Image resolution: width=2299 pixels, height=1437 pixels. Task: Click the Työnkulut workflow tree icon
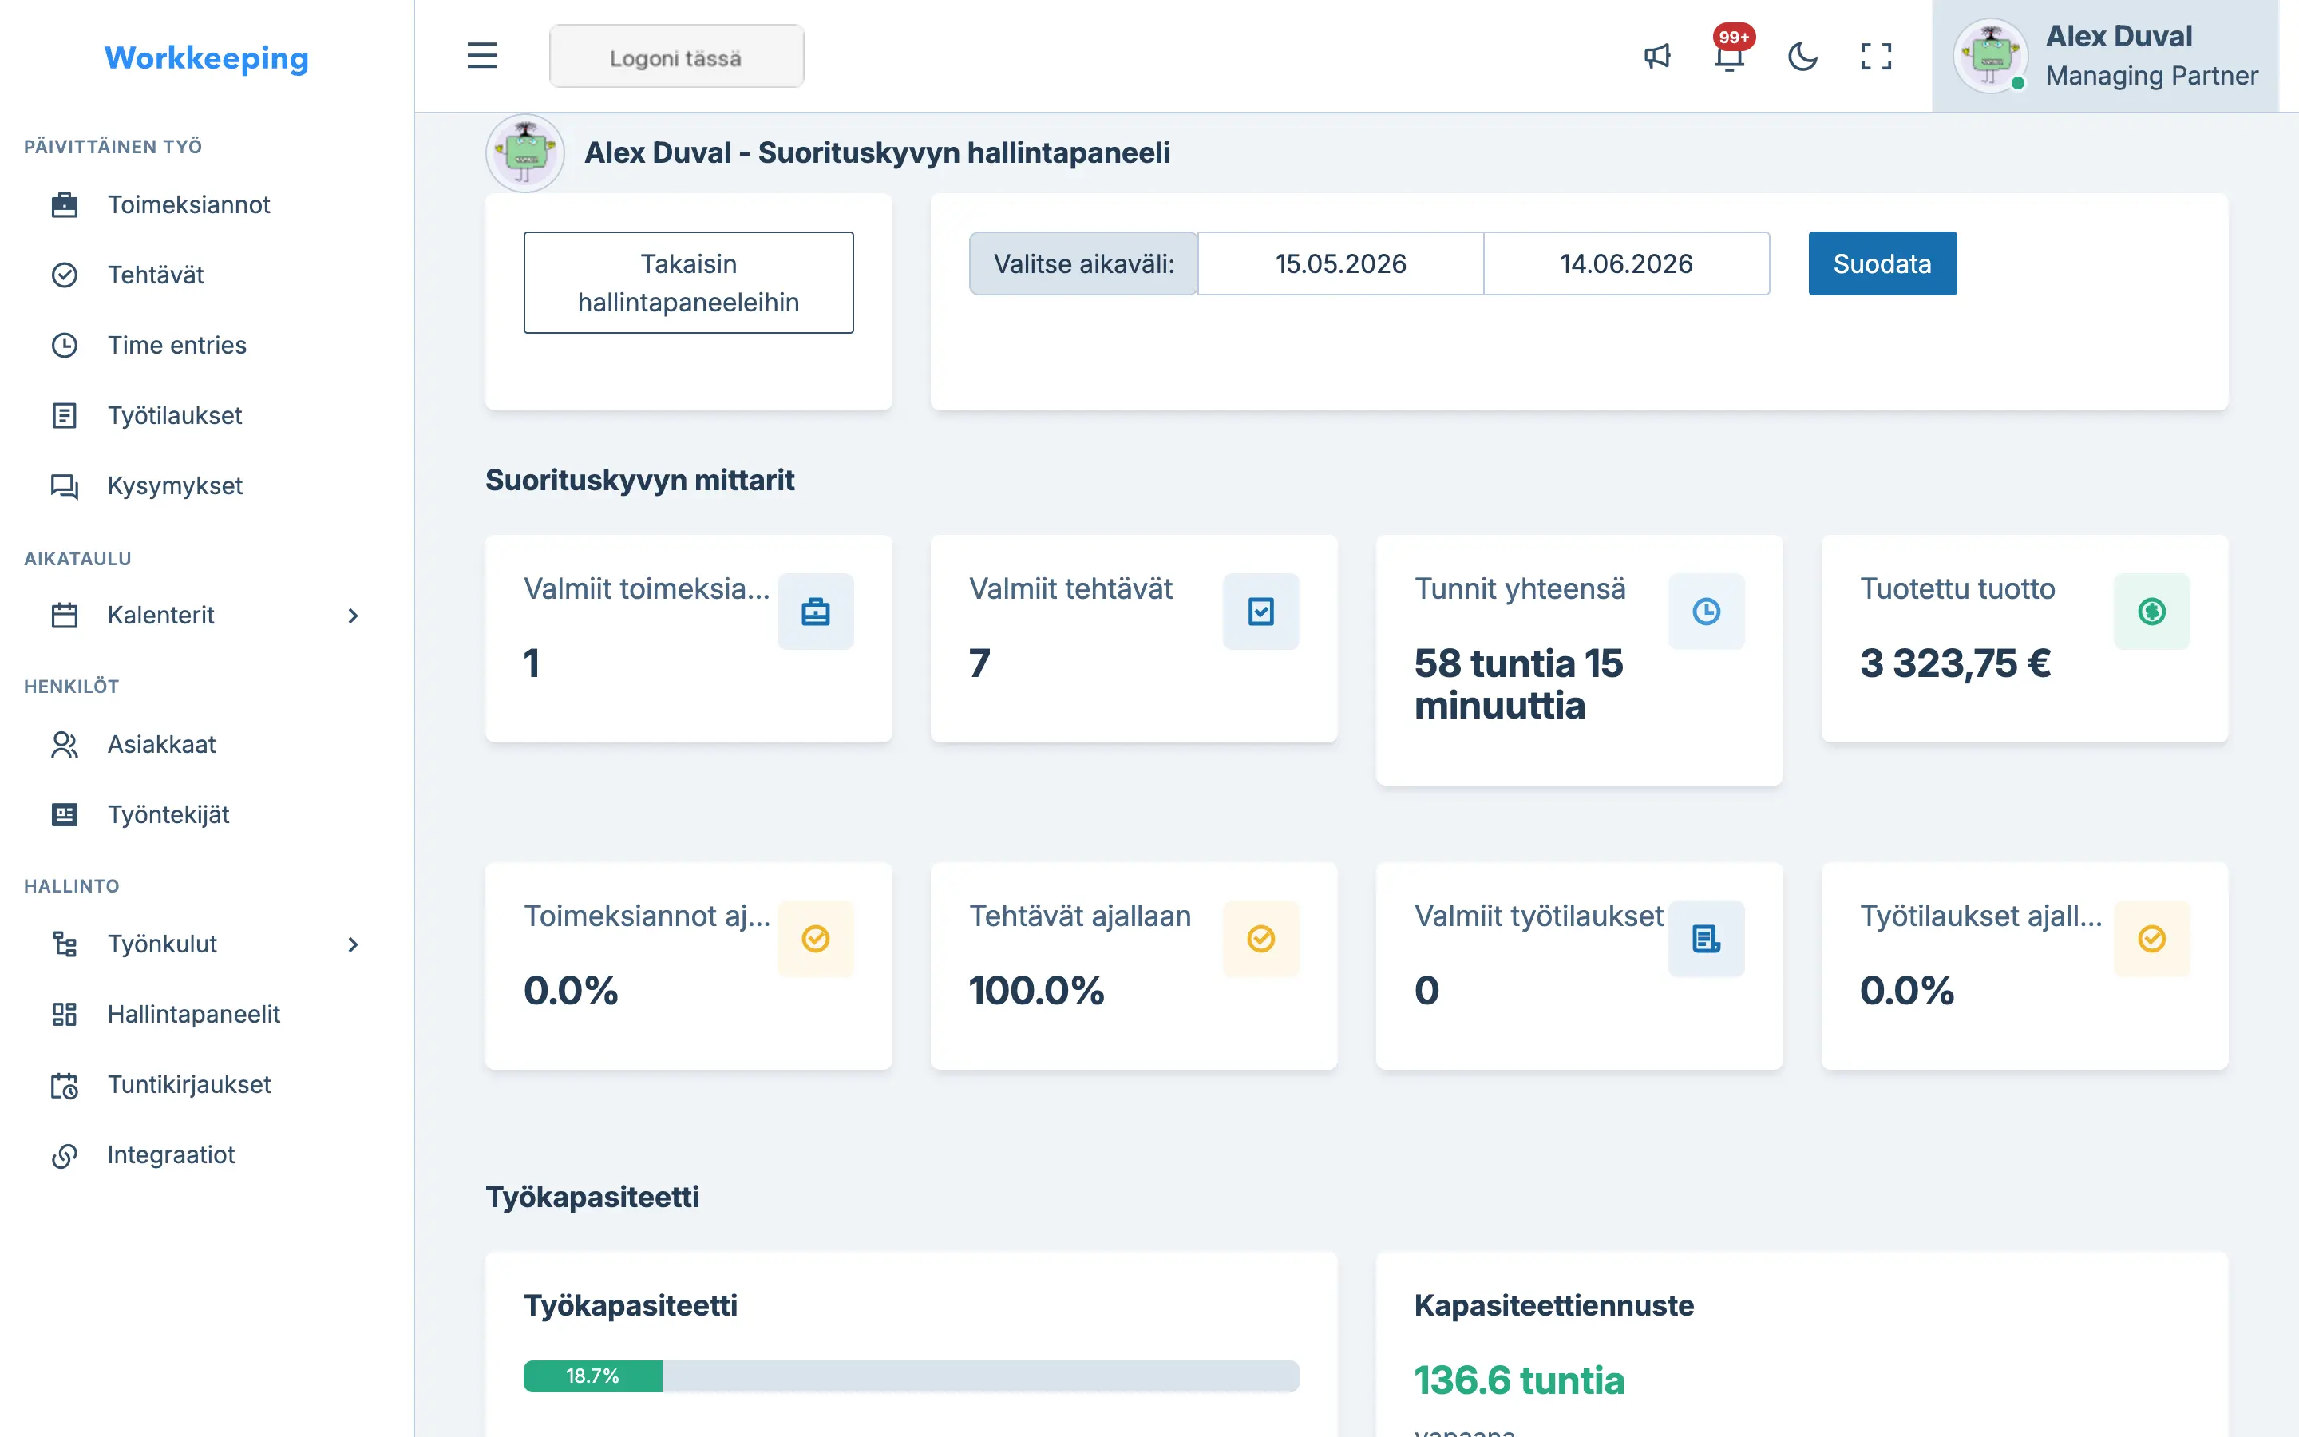(x=64, y=944)
